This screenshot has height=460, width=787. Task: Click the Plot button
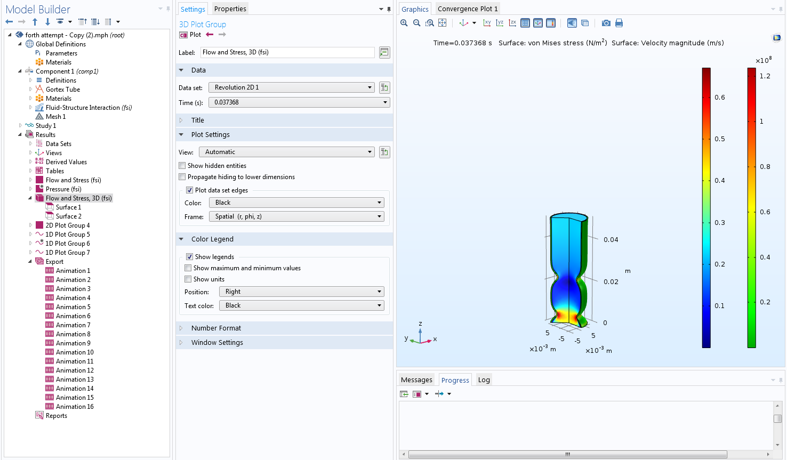point(190,35)
